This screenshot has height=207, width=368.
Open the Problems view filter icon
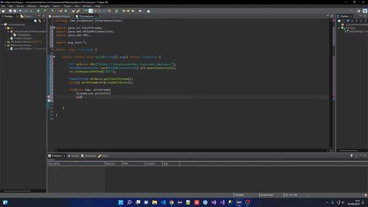tap(351, 156)
